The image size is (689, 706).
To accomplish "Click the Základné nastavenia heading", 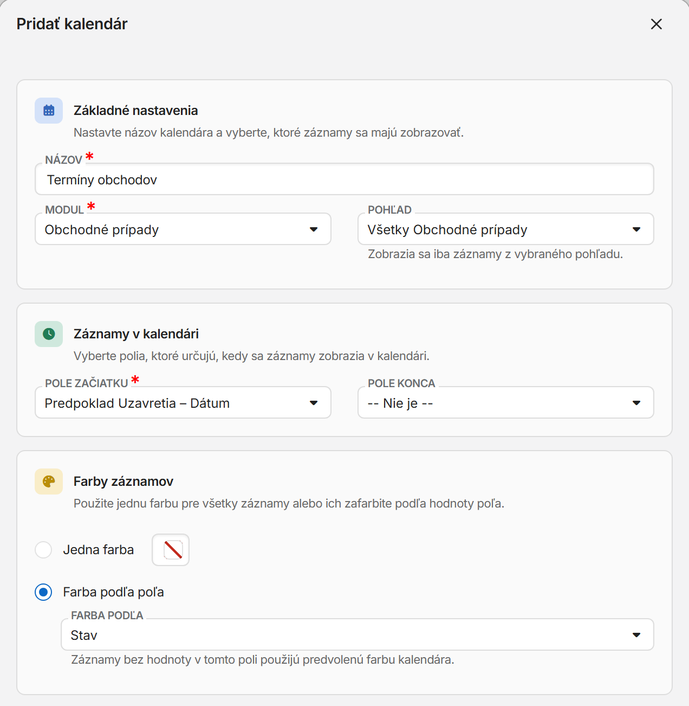I will click(136, 111).
